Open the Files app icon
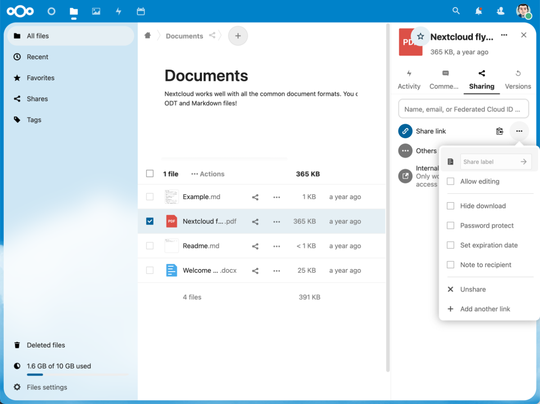 pos(74,11)
